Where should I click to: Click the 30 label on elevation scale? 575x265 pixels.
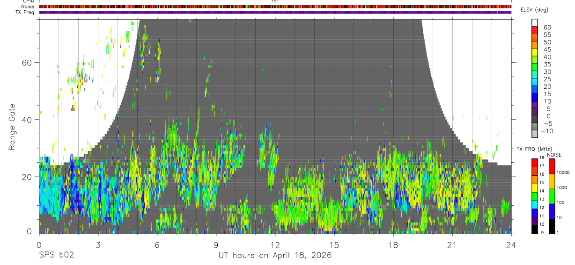(x=547, y=72)
